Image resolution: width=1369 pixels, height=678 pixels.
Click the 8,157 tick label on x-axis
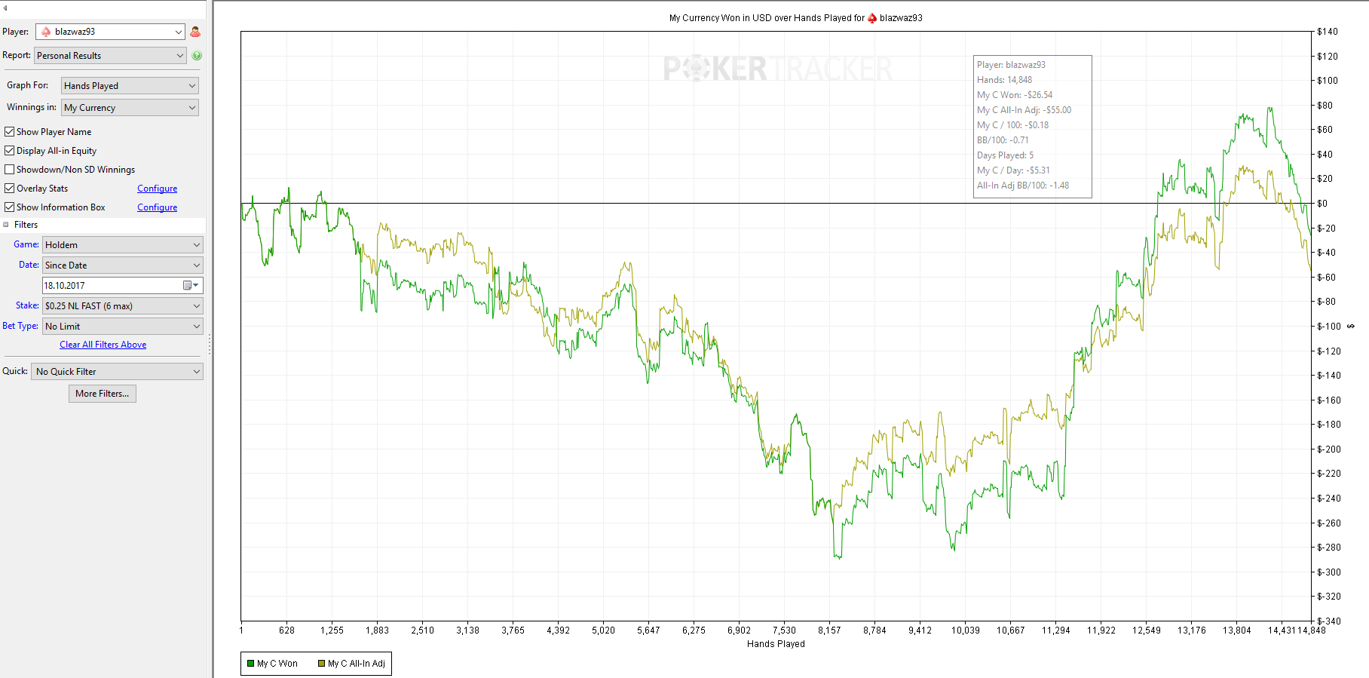coord(829,630)
